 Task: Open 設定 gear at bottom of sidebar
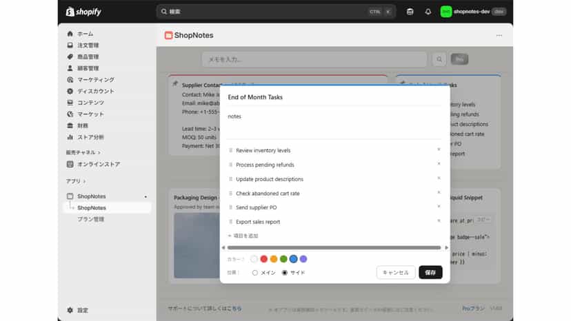[70, 310]
